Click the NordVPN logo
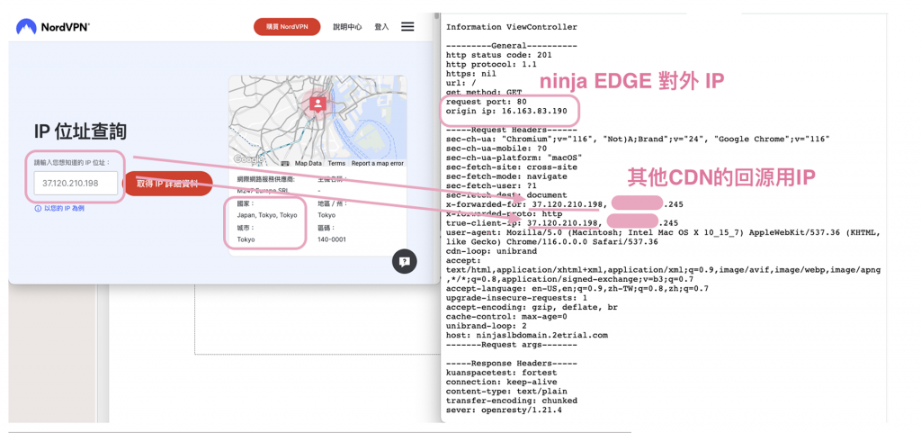This screenshot has width=921, height=433. click(x=53, y=27)
